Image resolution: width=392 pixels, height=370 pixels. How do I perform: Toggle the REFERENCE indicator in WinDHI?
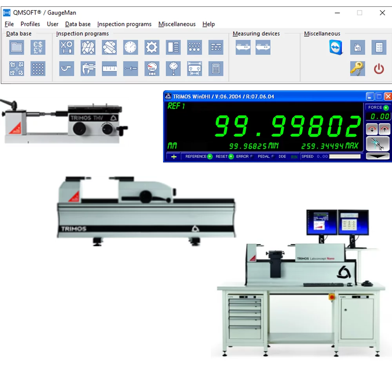[210, 157]
